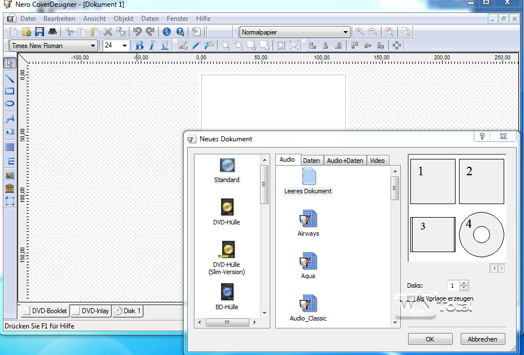Image resolution: width=524 pixels, height=355 pixels.
Task: Redo the last action
Action: (150, 32)
